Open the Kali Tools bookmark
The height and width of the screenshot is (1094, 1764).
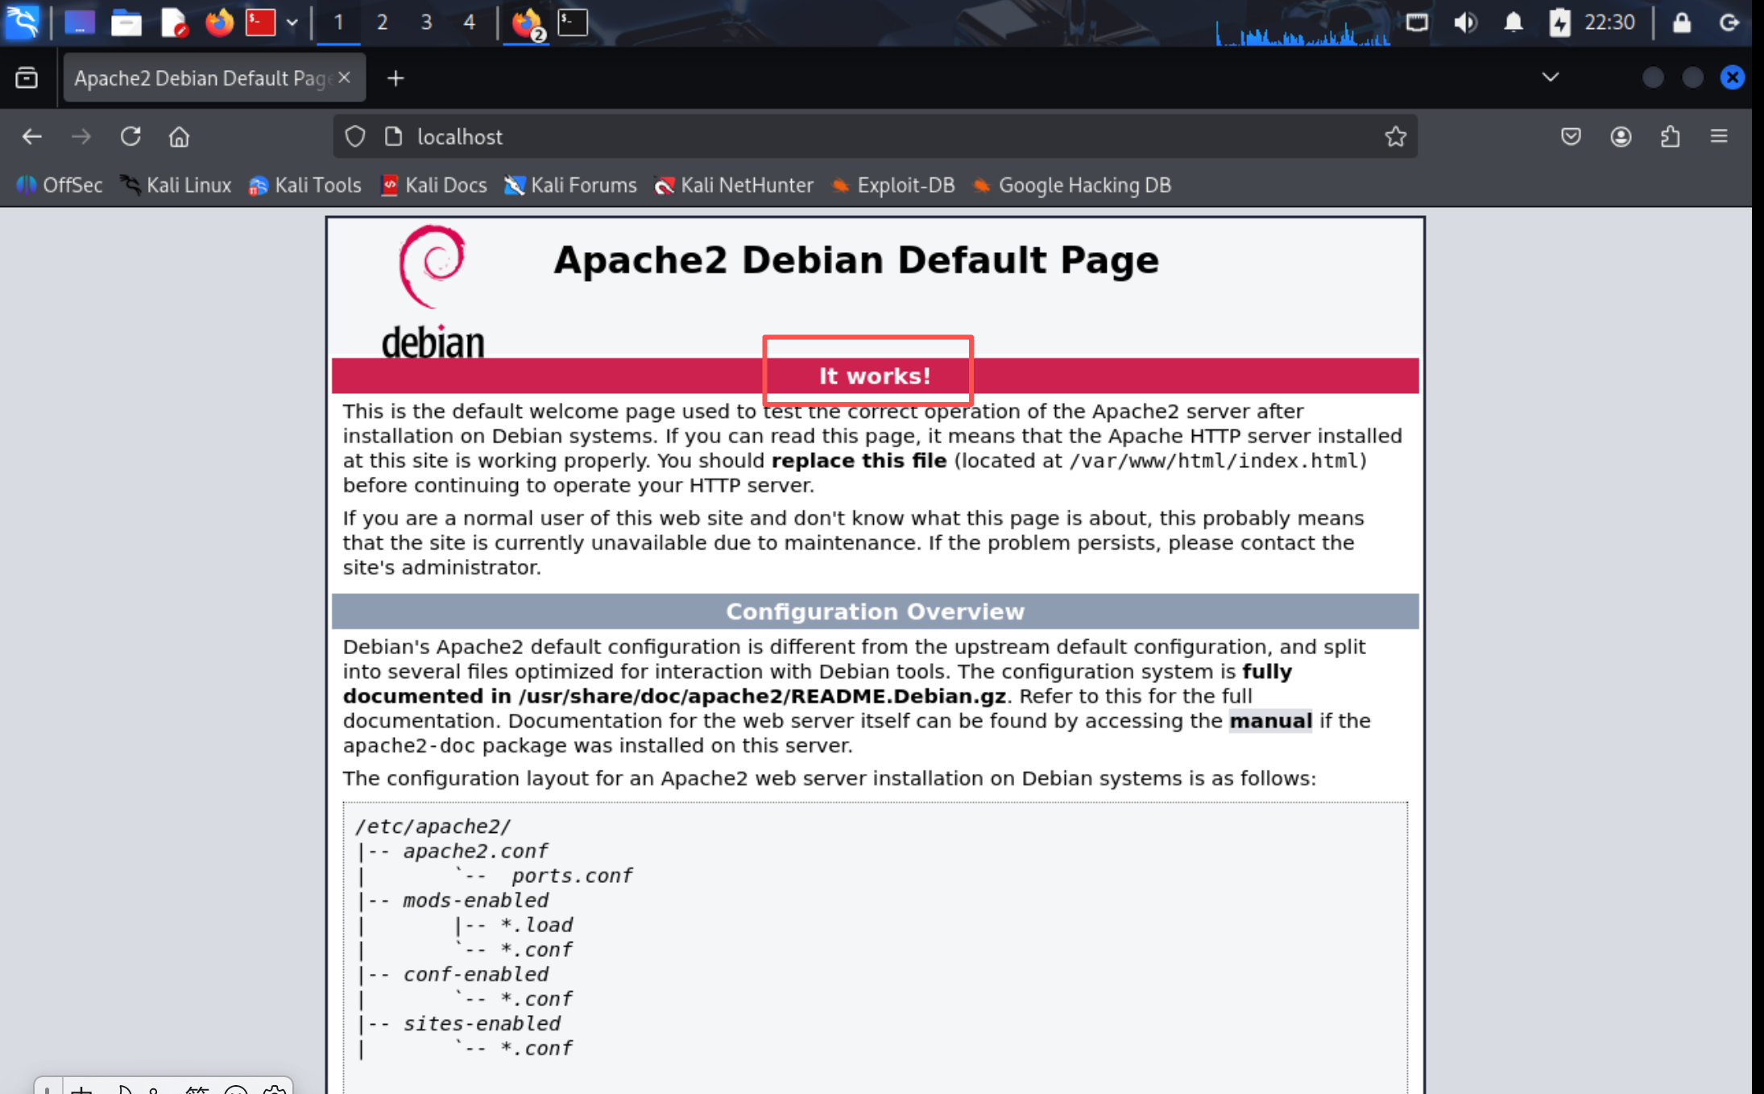click(305, 185)
